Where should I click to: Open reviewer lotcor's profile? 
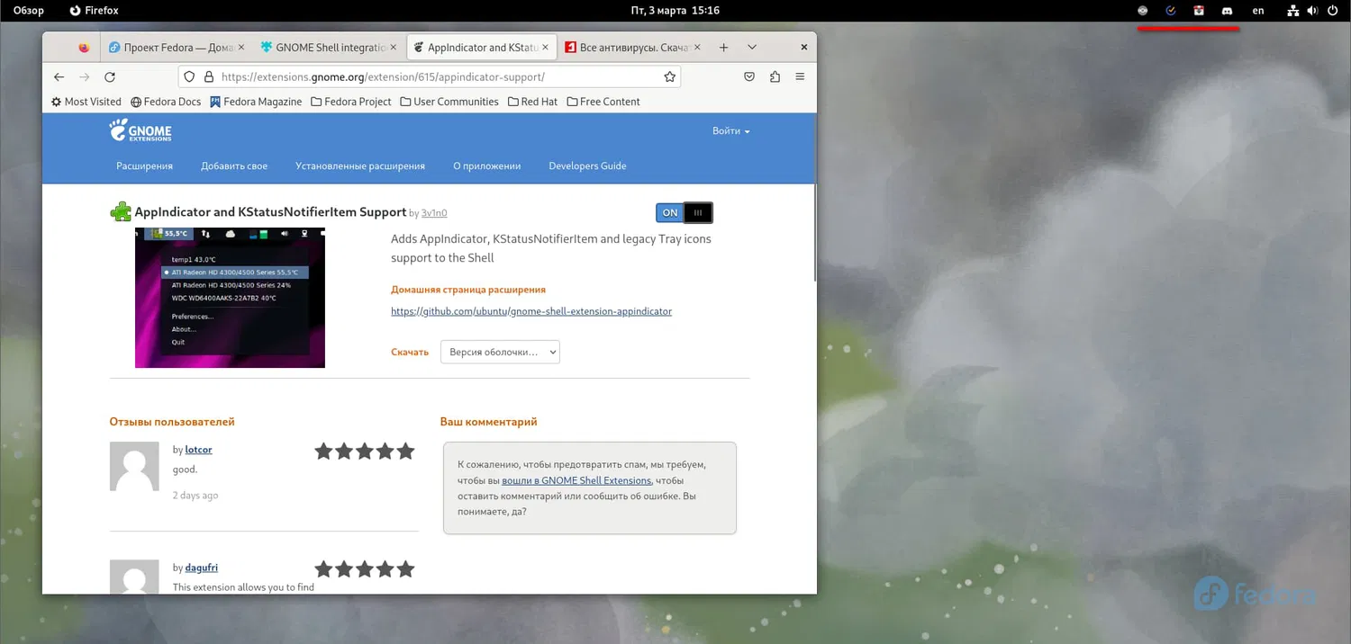(x=198, y=450)
